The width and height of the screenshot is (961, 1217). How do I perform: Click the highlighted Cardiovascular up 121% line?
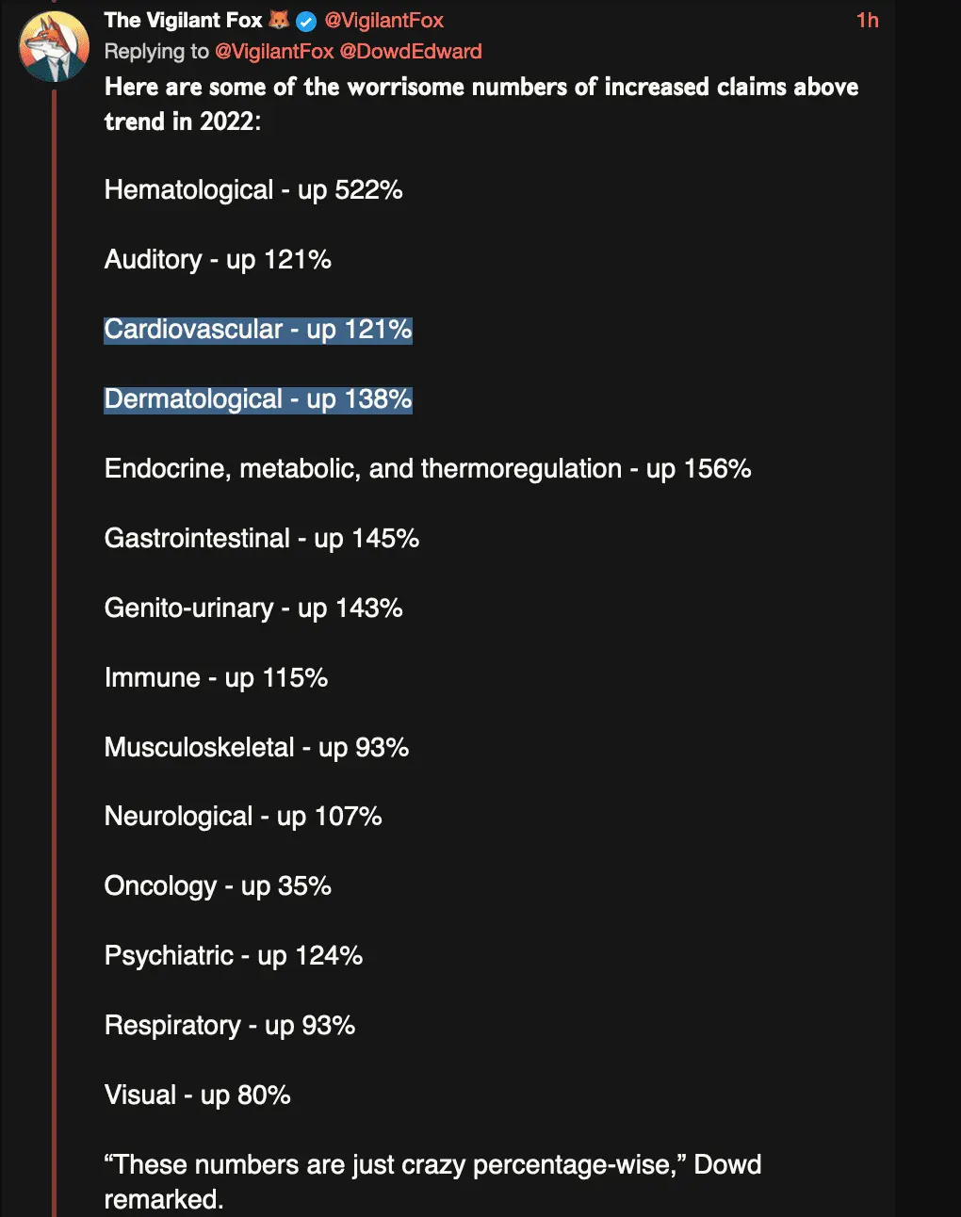tap(258, 330)
